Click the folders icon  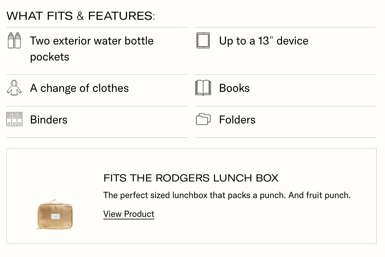(x=203, y=119)
